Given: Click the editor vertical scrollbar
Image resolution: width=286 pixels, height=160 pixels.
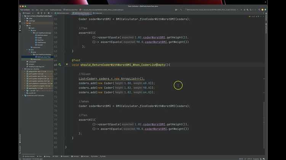Looking at the screenshot, I should coord(264,125).
